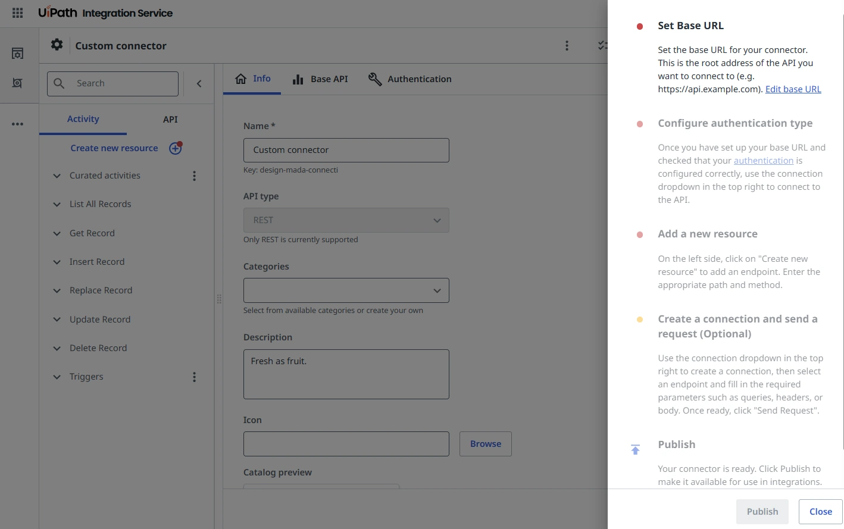Viewport: 844px width, 529px height.
Task: Select the Info tab
Action: 252,79
